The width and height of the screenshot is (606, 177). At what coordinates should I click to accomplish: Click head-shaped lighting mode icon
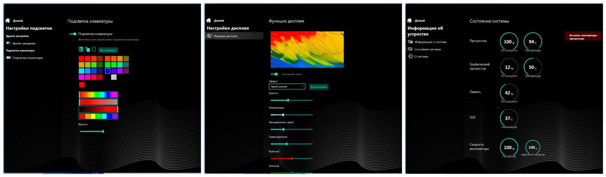tap(94, 49)
